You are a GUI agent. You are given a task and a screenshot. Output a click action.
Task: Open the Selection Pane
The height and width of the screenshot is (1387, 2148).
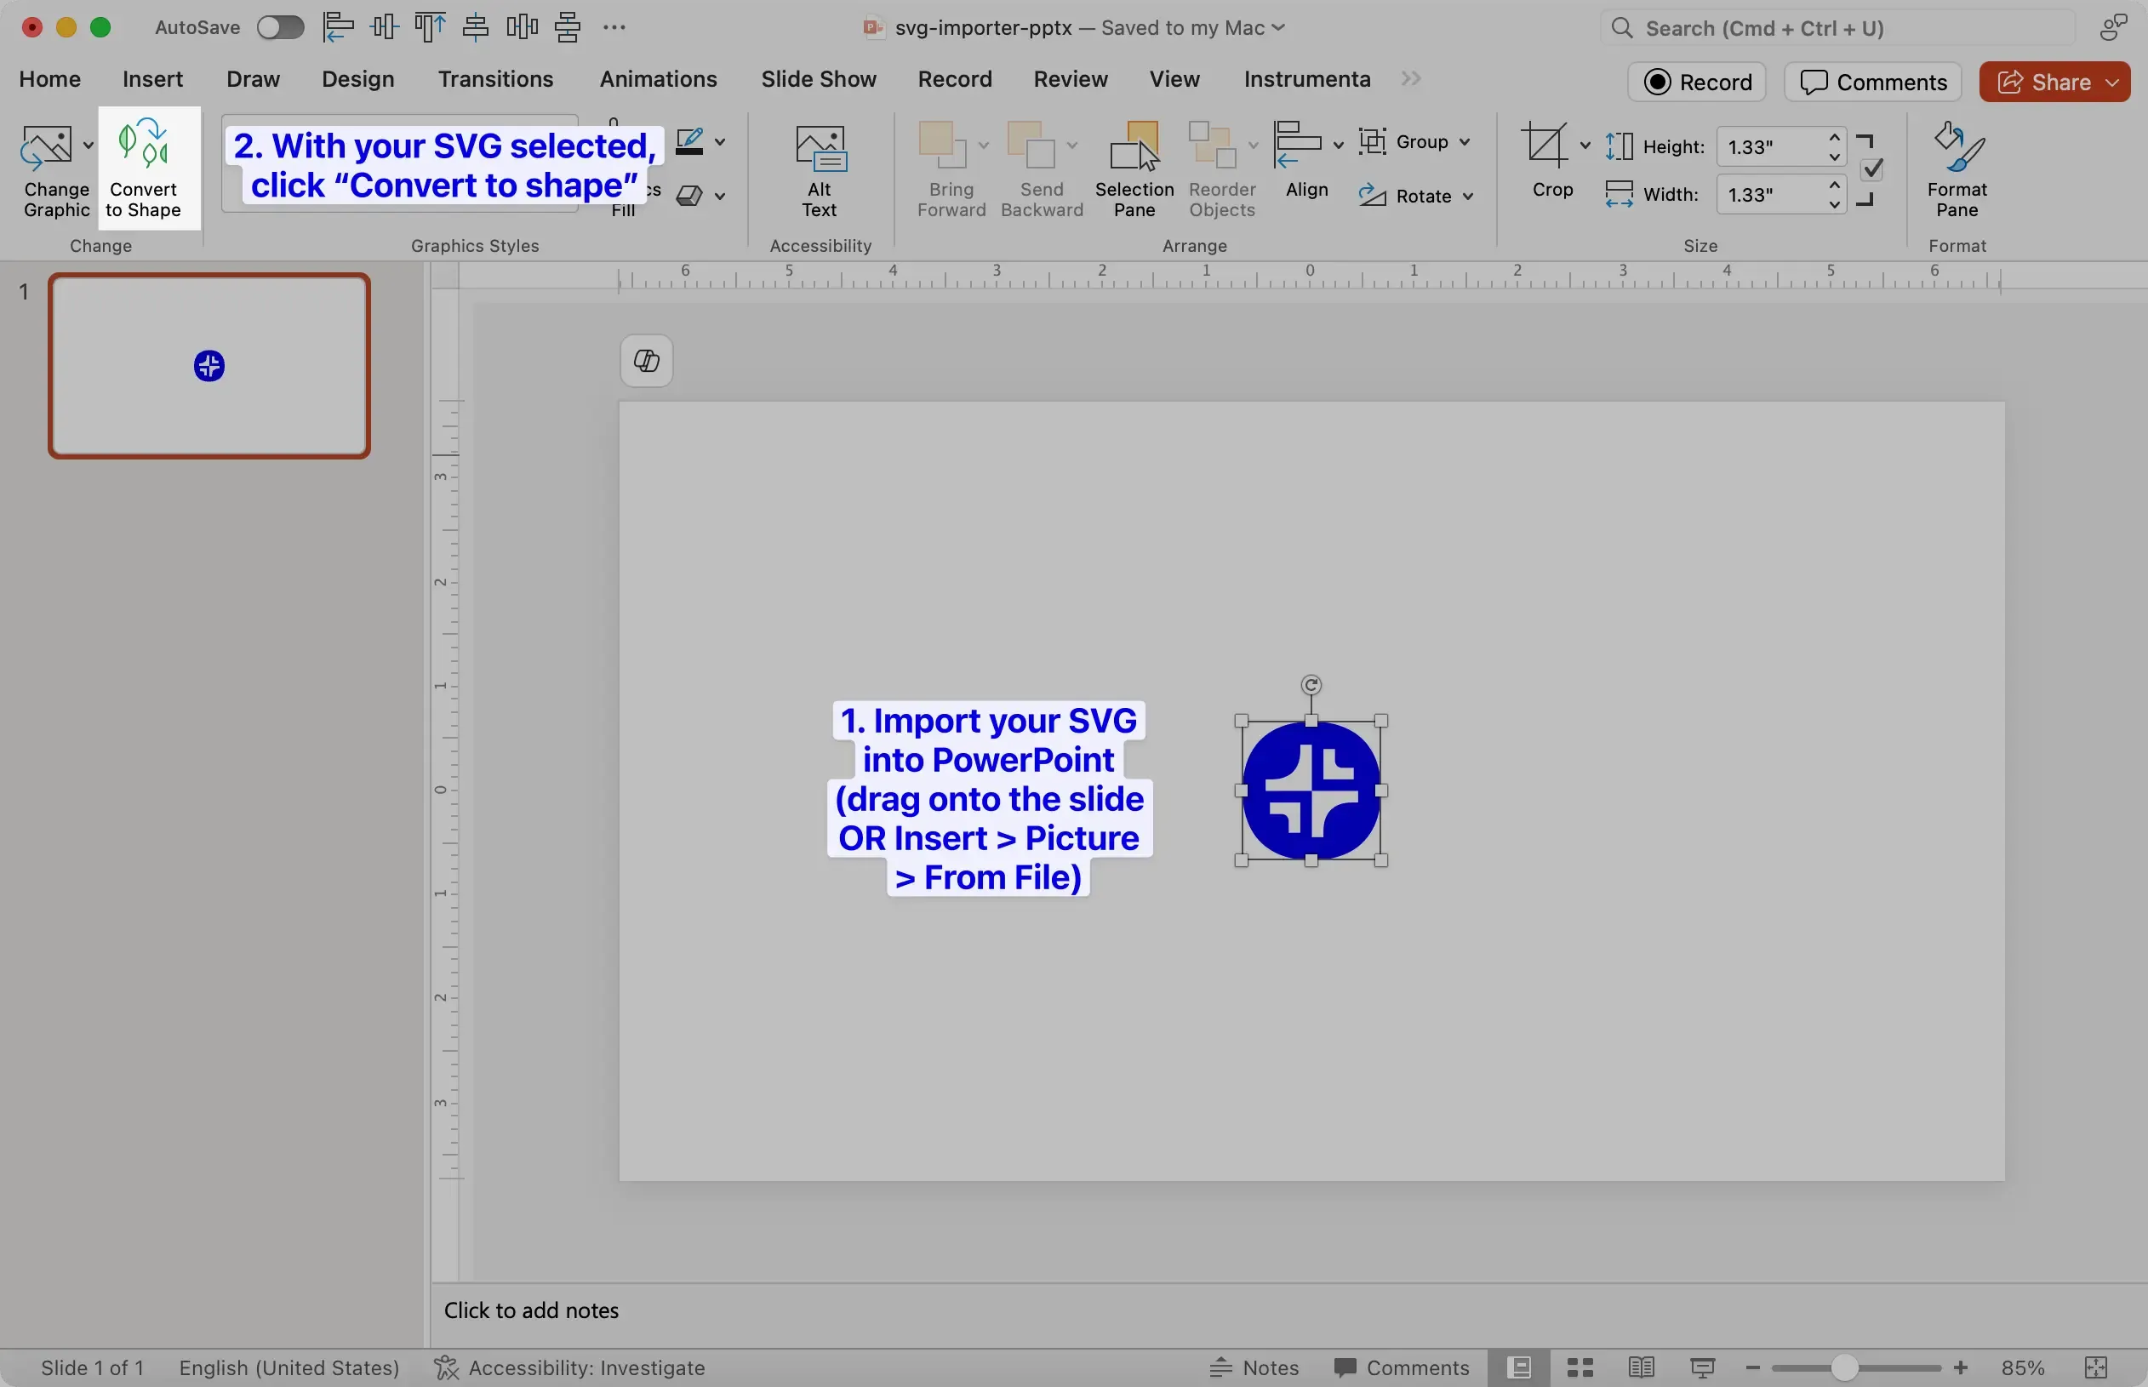tap(1134, 171)
